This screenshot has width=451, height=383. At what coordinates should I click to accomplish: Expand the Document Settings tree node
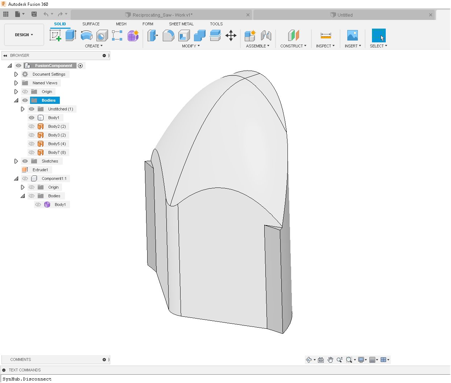tap(16, 74)
